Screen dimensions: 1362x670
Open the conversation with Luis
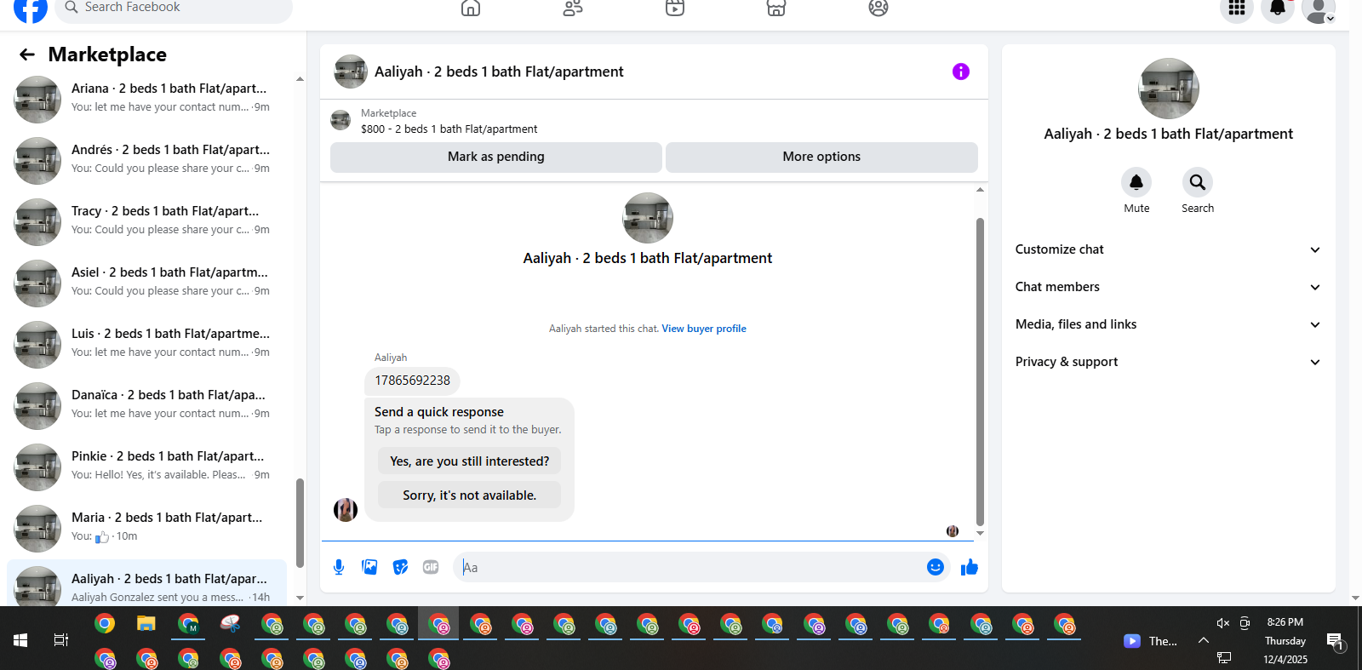pos(146,344)
